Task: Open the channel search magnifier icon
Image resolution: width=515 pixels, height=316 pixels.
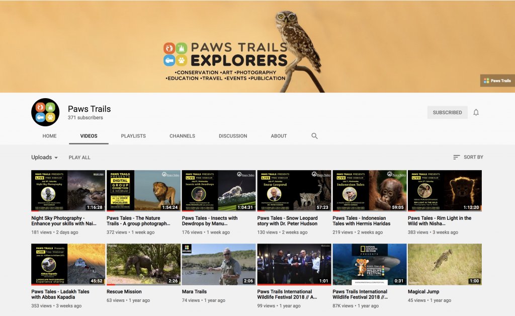Action: tap(314, 136)
